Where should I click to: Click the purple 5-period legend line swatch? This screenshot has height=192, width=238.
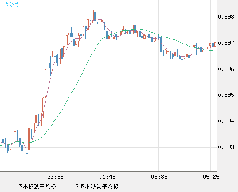point(11,186)
